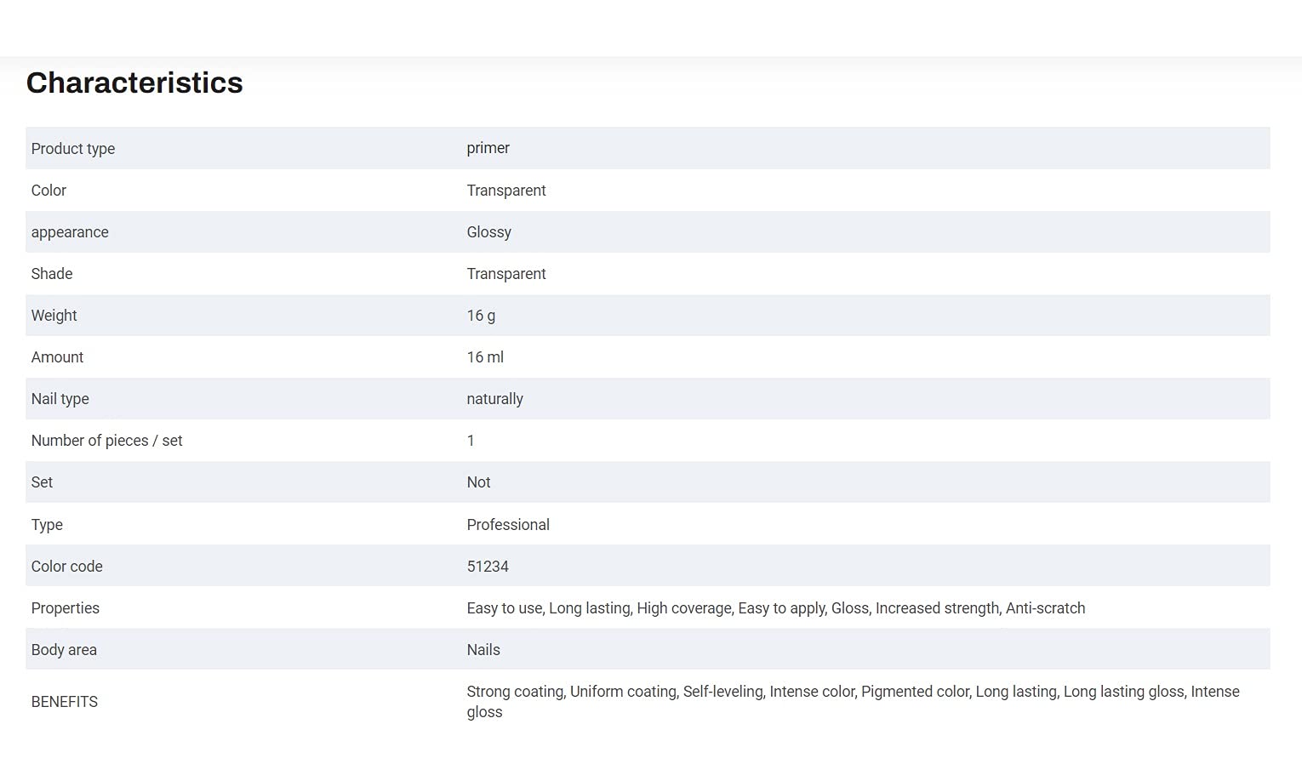Click the Set row's Not value
This screenshot has width=1302, height=781.
(x=478, y=482)
